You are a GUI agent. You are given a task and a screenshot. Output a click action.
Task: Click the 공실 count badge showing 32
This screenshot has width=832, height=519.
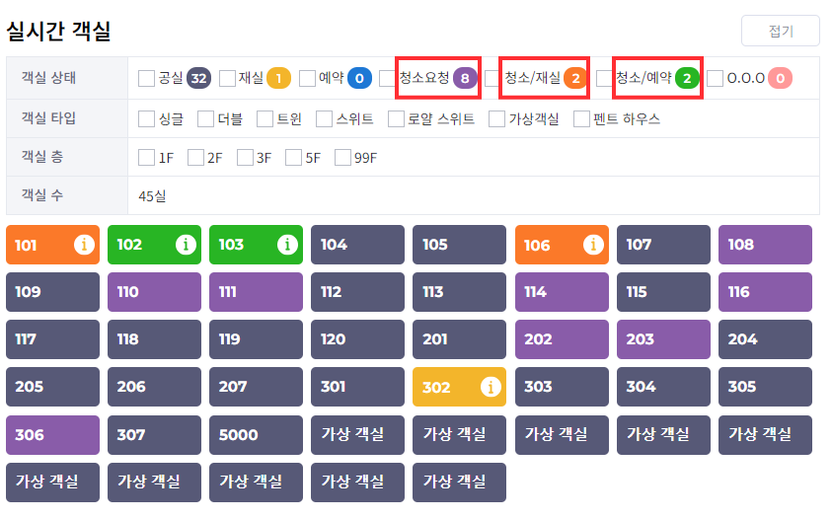(198, 79)
